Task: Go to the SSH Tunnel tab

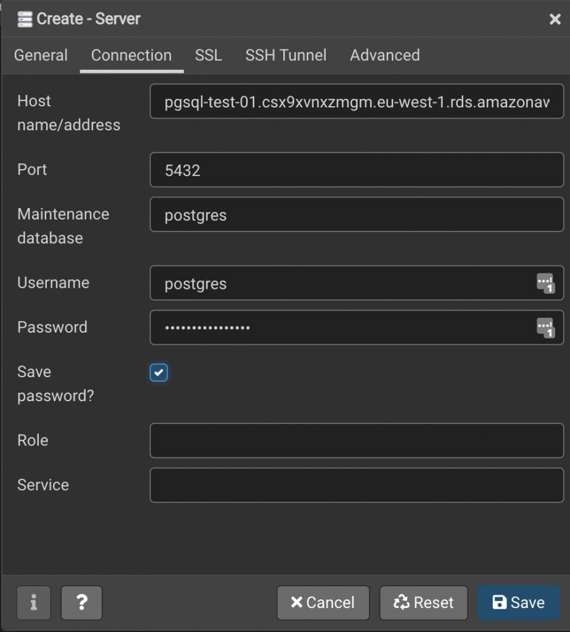Action: pos(286,55)
